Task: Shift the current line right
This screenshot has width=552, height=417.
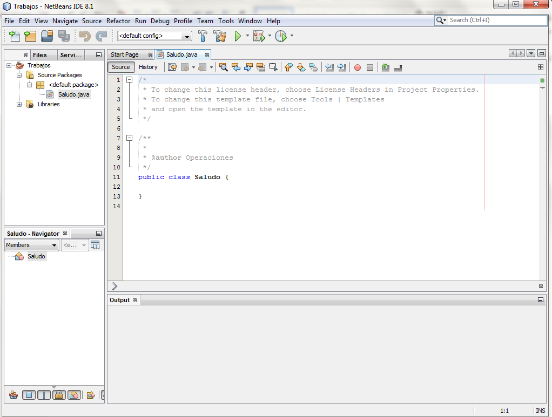Action: click(x=342, y=67)
